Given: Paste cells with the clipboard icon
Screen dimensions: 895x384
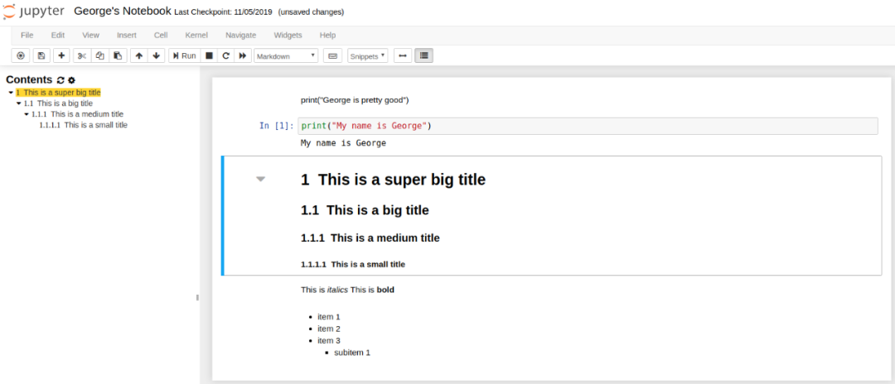Looking at the screenshot, I should tap(118, 55).
